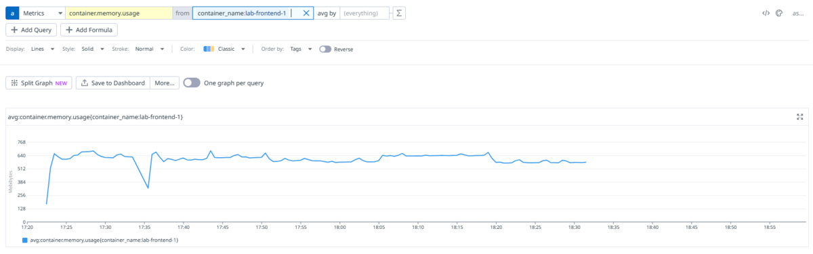Click the 18:55 x-axis time label

(770, 227)
